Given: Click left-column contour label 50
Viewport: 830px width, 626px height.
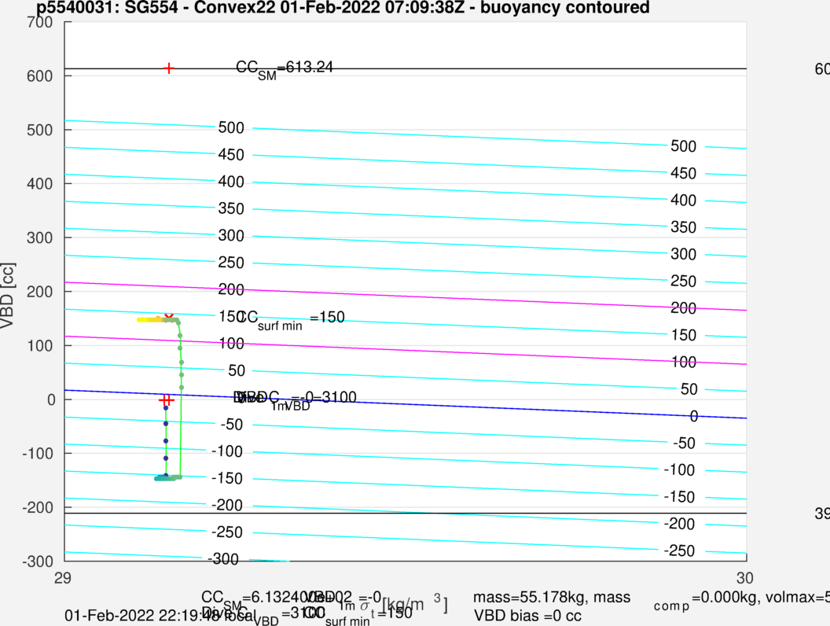Looking at the screenshot, I should pos(237,370).
